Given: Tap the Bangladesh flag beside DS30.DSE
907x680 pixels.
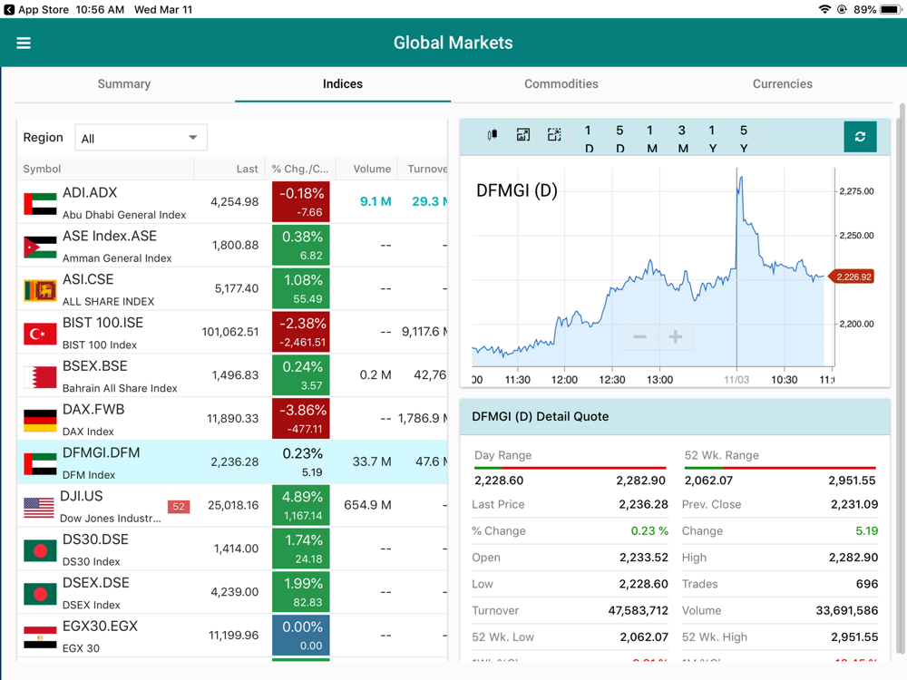Looking at the screenshot, I should tap(40, 550).
